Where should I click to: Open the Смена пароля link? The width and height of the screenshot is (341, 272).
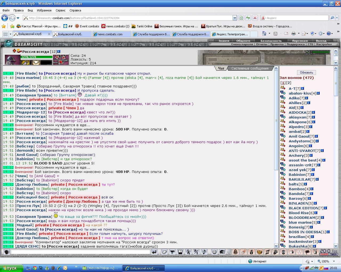(242, 44)
